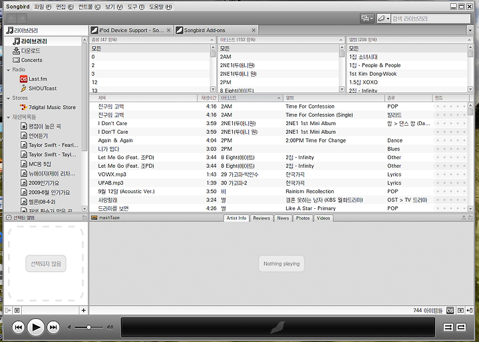
Task: Click the loud speaker icon by volume
Action: pos(110,327)
